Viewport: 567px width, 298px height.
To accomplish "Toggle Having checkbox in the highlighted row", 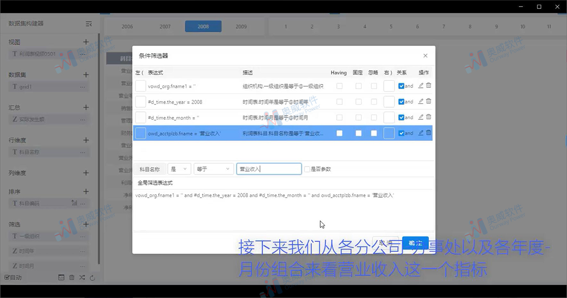I will point(339,133).
